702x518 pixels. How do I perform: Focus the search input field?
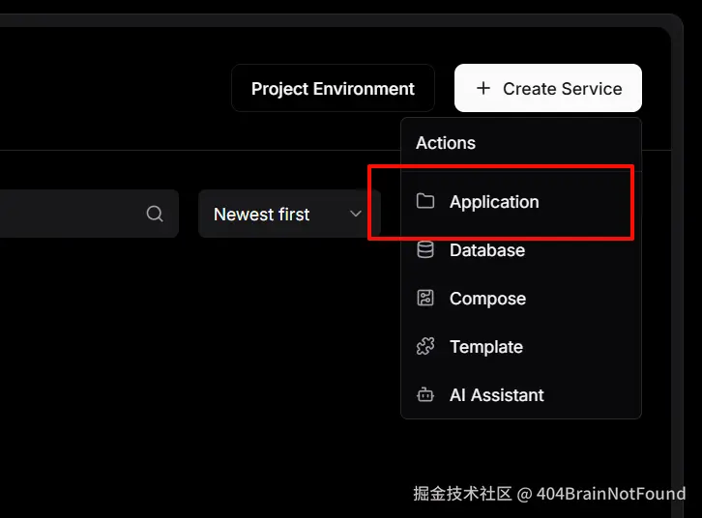(x=68, y=214)
